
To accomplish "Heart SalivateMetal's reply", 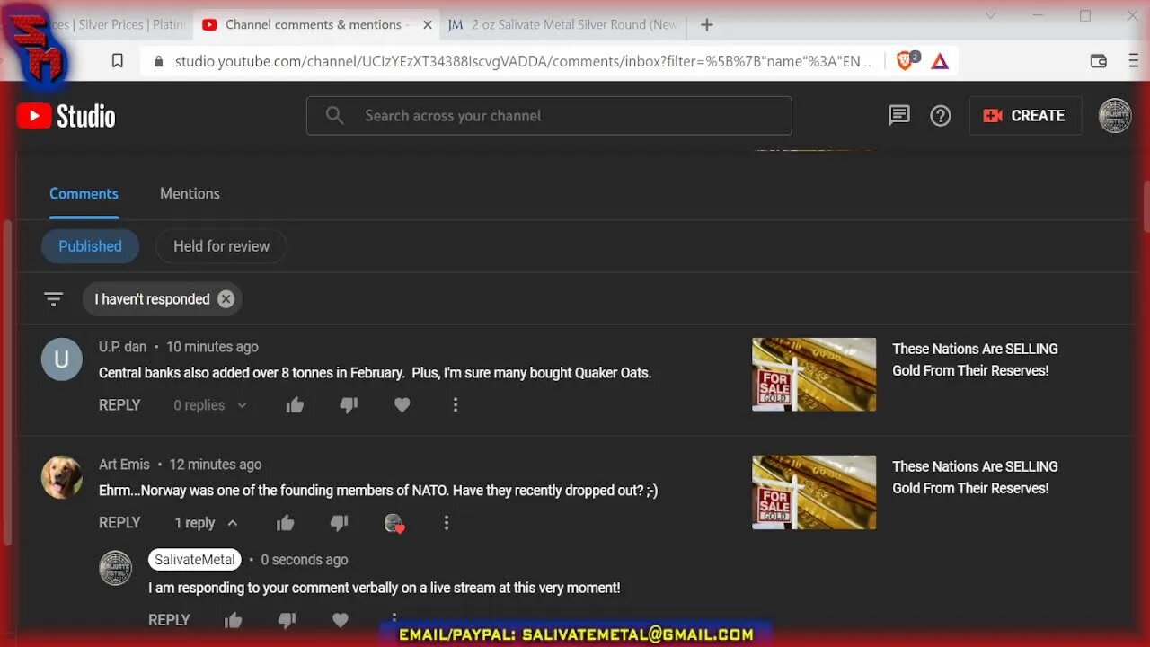I will (x=340, y=619).
